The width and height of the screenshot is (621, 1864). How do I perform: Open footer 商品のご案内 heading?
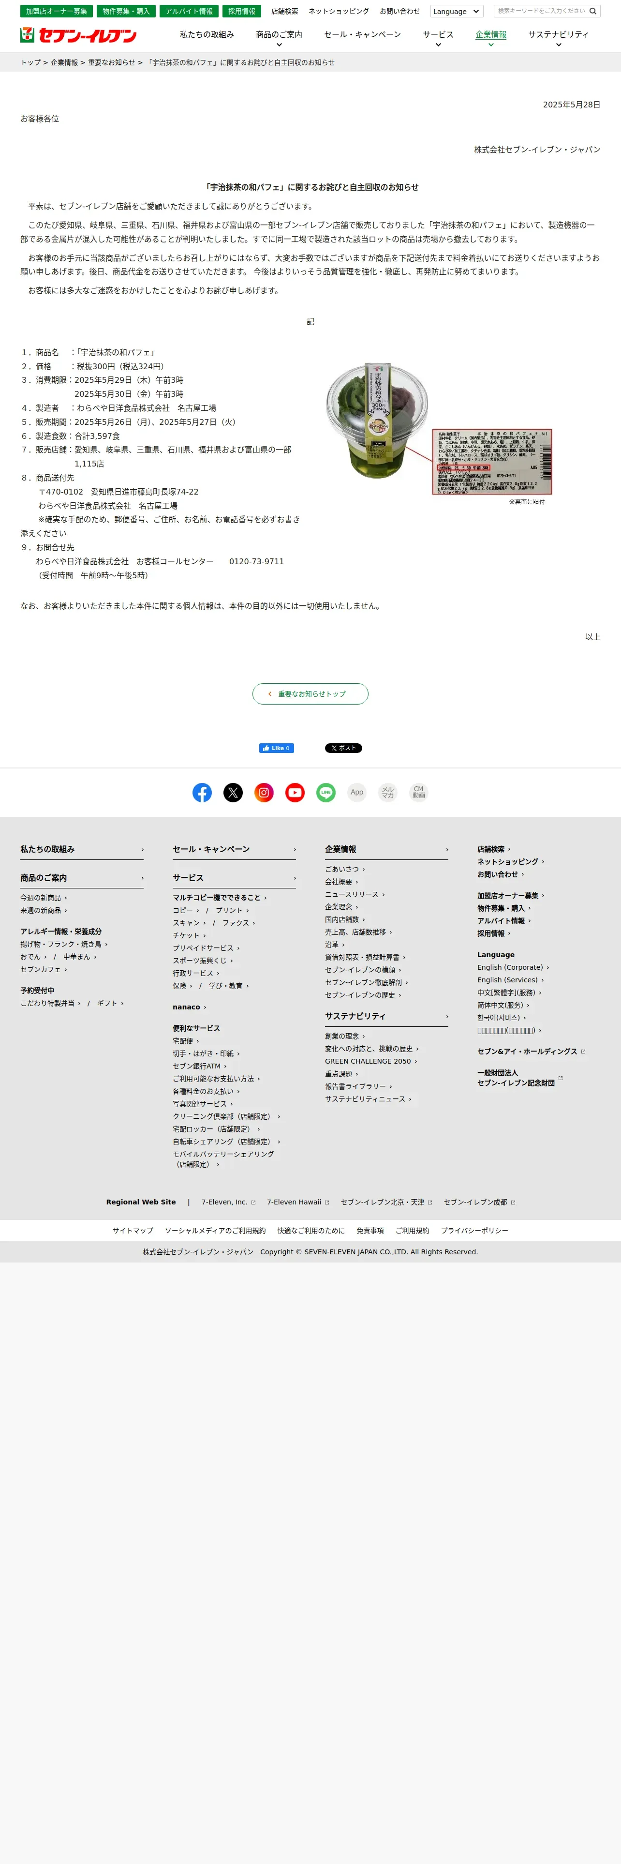click(x=82, y=878)
